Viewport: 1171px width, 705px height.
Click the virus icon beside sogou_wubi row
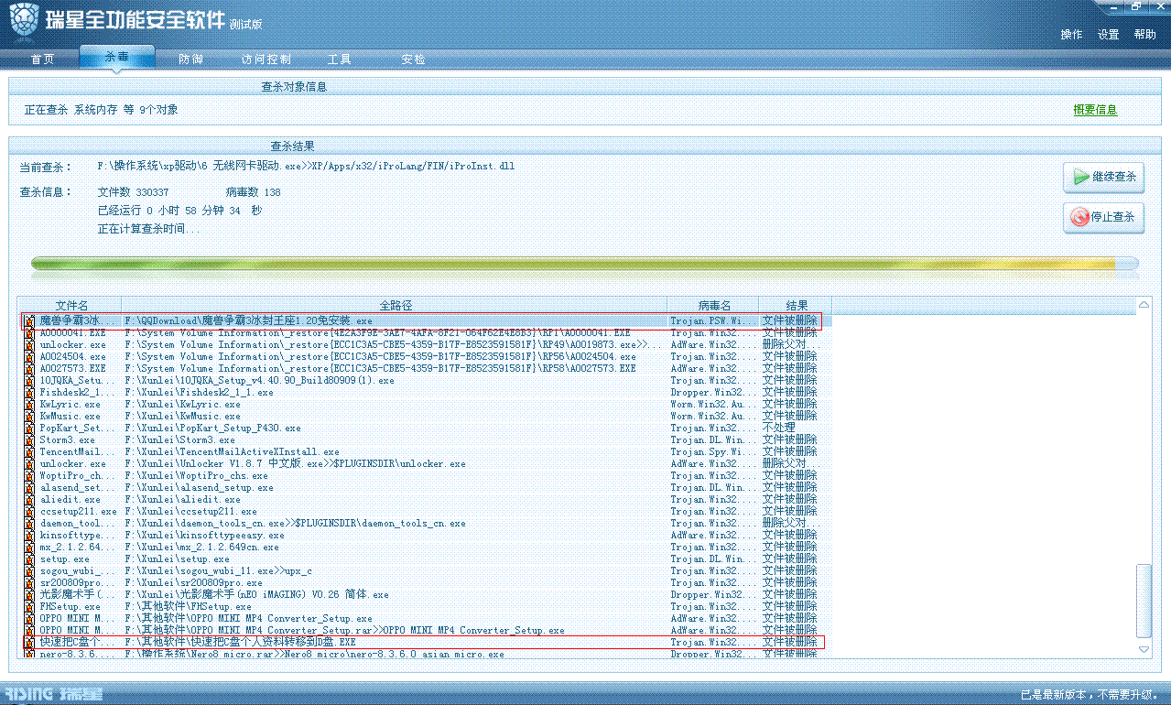tap(29, 571)
